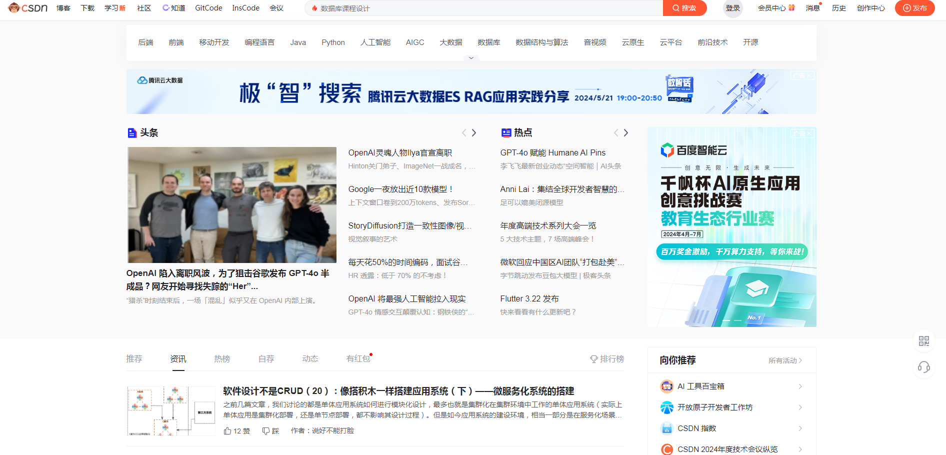Expand category bar with down chevron

pyautogui.click(x=471, y=58)
